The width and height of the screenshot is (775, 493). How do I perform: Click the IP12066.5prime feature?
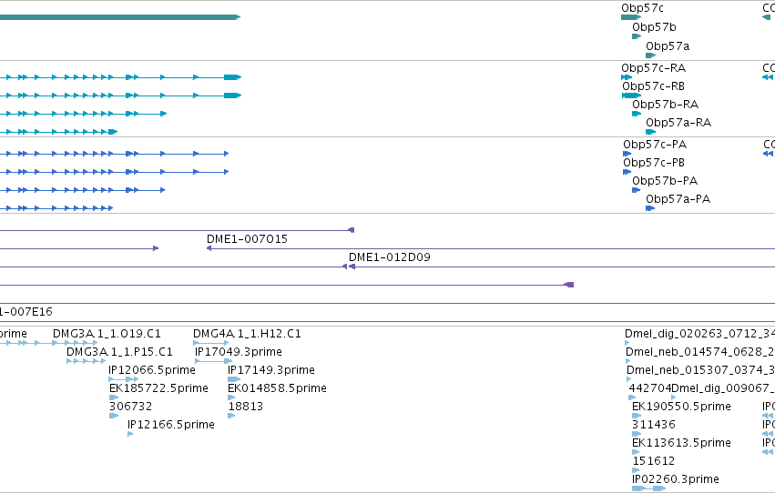point(124,379)
